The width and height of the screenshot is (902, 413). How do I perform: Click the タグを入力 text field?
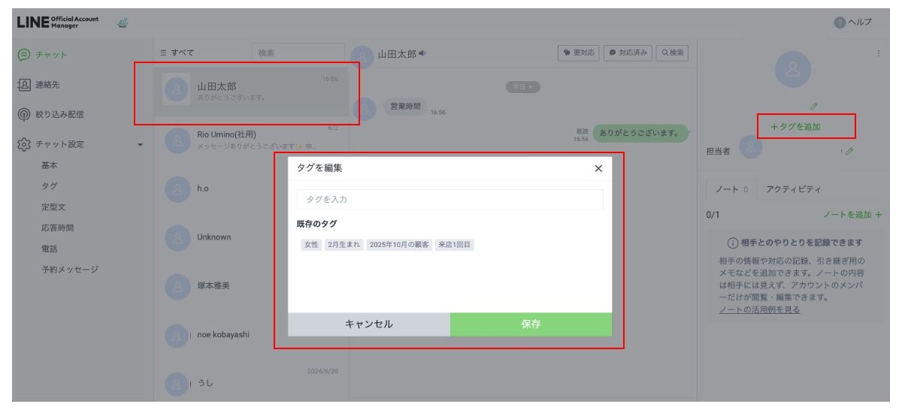449,200
